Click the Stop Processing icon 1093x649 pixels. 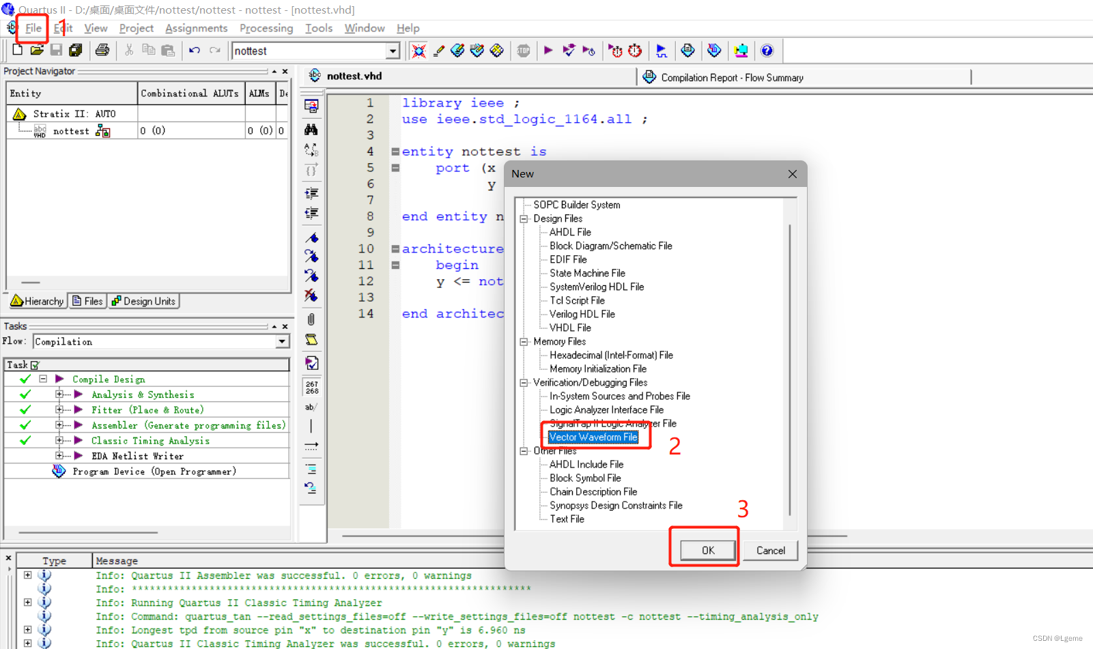pyautogui.click(x=523, y=51)
